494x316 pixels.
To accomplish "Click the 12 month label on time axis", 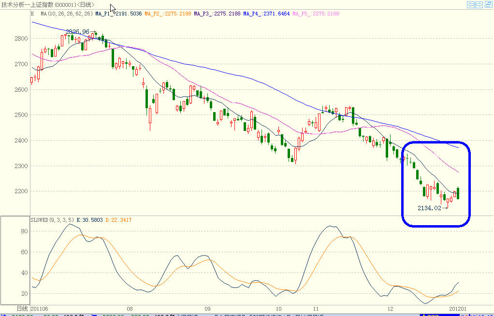I will [x=391, y=309].
